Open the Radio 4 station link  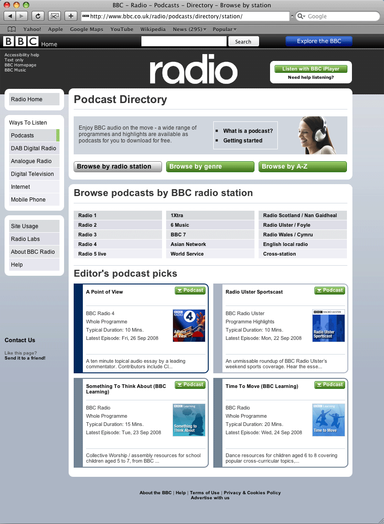point(87,244)
